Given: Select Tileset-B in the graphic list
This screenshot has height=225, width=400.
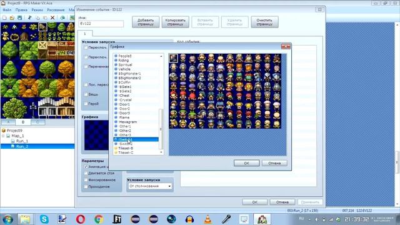Looking at the screenshot, I should click(126, 148).
